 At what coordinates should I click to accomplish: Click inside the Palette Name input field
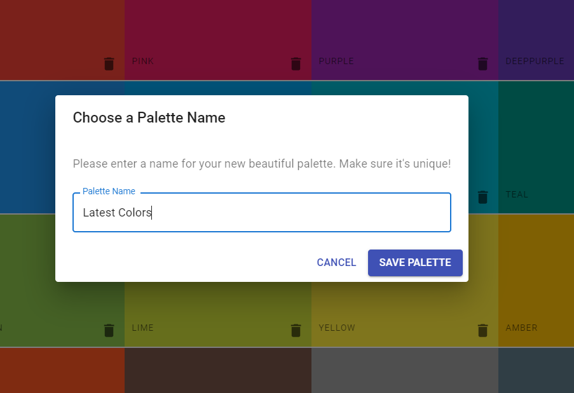[x=262, y=213]
